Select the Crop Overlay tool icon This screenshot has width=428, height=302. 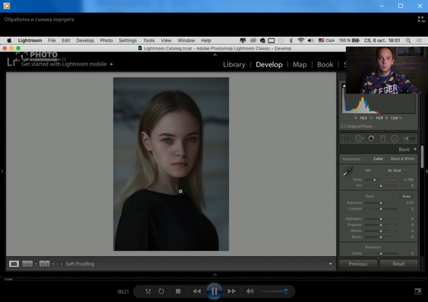(x=346, y=138)
